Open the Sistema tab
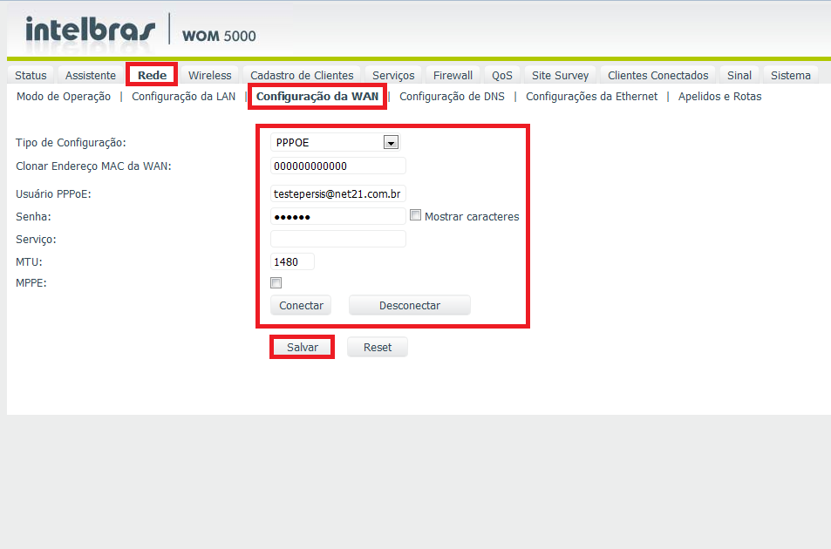Image resolution: width=831 pixels, height=549 pixels. (790, 76)
